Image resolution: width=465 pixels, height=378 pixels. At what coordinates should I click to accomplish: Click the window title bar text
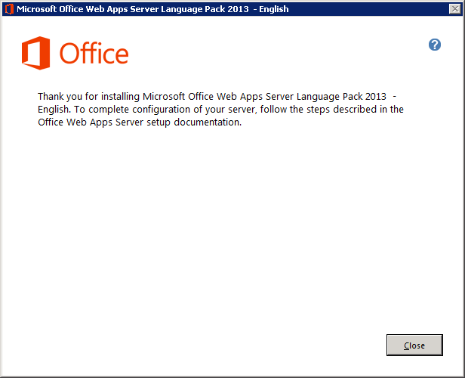(x=151, y=9)
